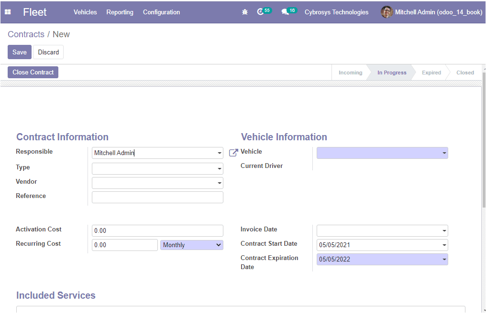
Task: Open Mitchell Admin user menu
Action: point(431,12)
